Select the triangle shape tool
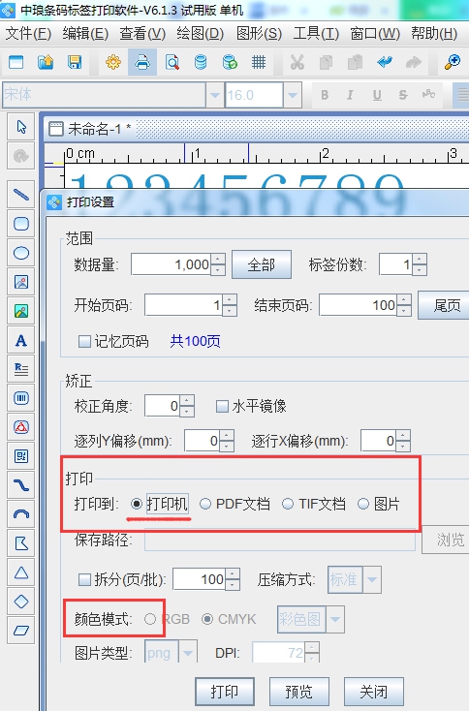This screenshot has height=711, width=469. [21, 572]
